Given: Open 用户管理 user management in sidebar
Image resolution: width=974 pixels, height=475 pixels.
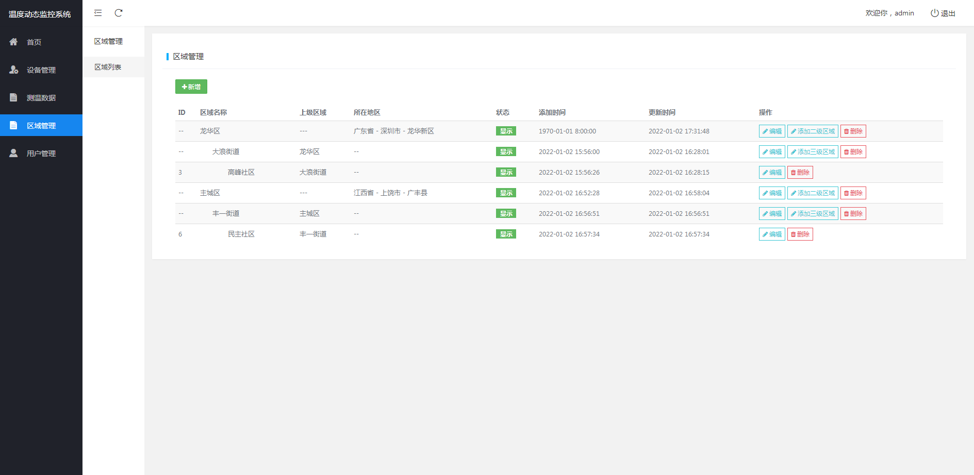Looking at the screenshot, I should point(41,154).
